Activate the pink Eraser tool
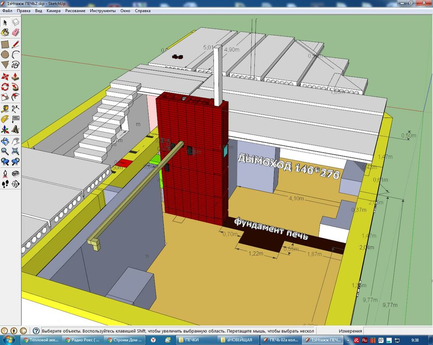This screenshot has height=345, width=433. 16,33
